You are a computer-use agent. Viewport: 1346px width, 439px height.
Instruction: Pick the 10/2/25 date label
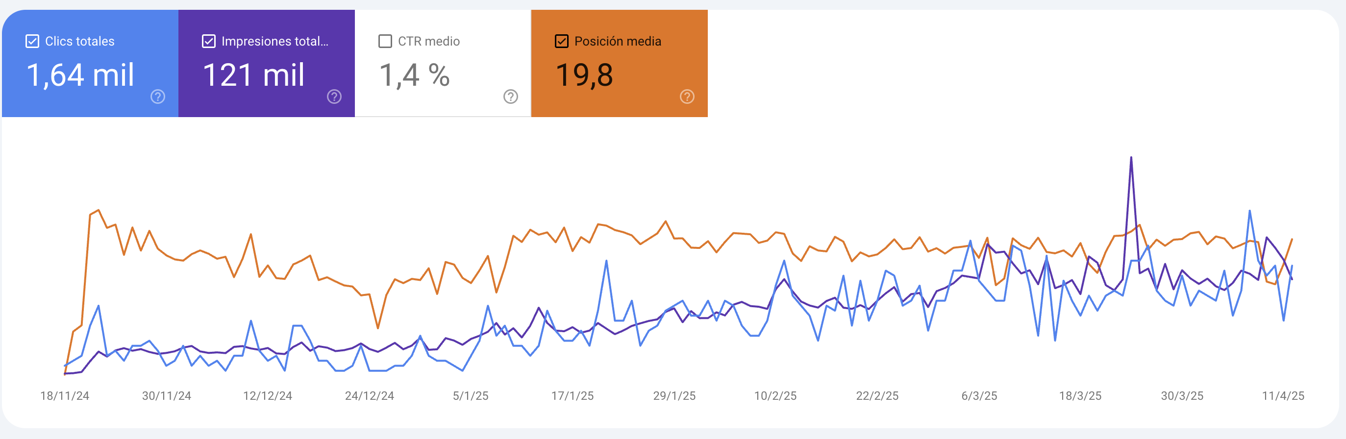click(775, 396)
